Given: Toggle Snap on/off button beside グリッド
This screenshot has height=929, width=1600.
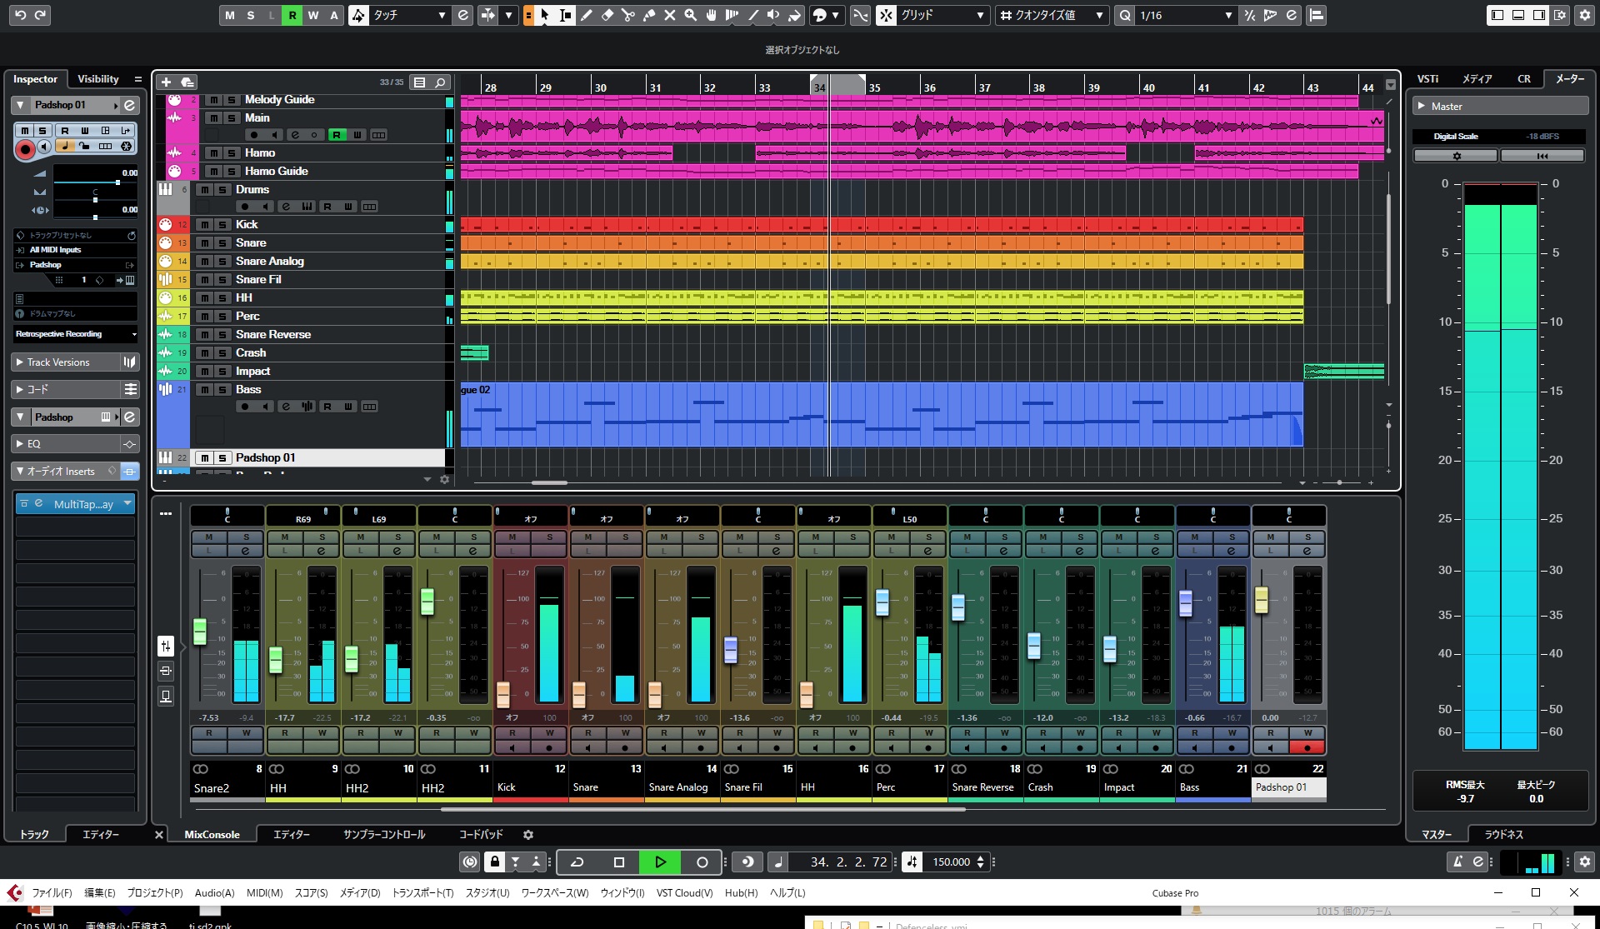Looking at the screenshot, I should tap(887, 15).
